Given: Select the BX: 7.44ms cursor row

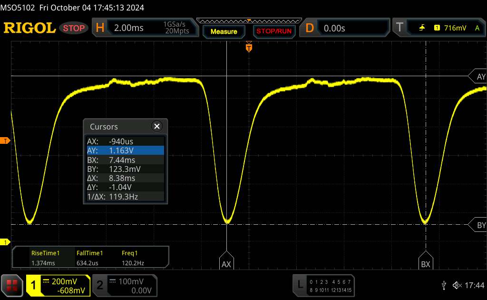Looking at the screenshot, I should click(125, 160).
